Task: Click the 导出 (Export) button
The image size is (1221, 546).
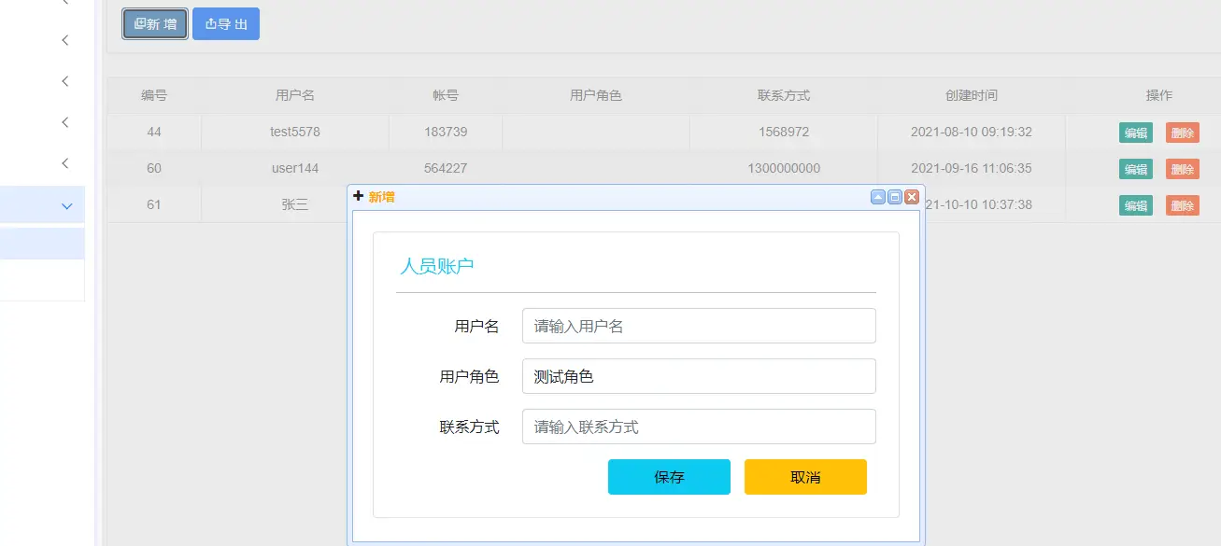Action: tap(226, 24)
